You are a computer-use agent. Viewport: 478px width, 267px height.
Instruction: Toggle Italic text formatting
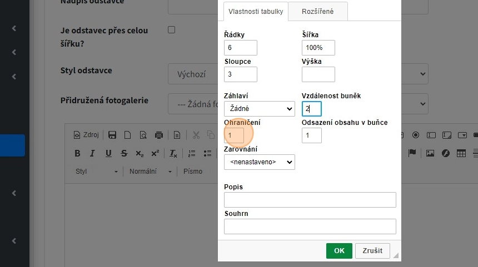[93, 153]
